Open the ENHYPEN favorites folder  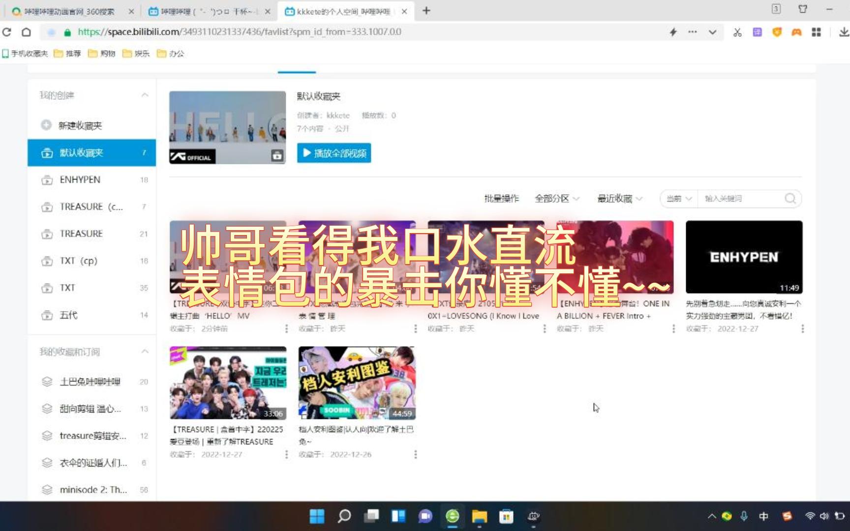coord(91,180)
